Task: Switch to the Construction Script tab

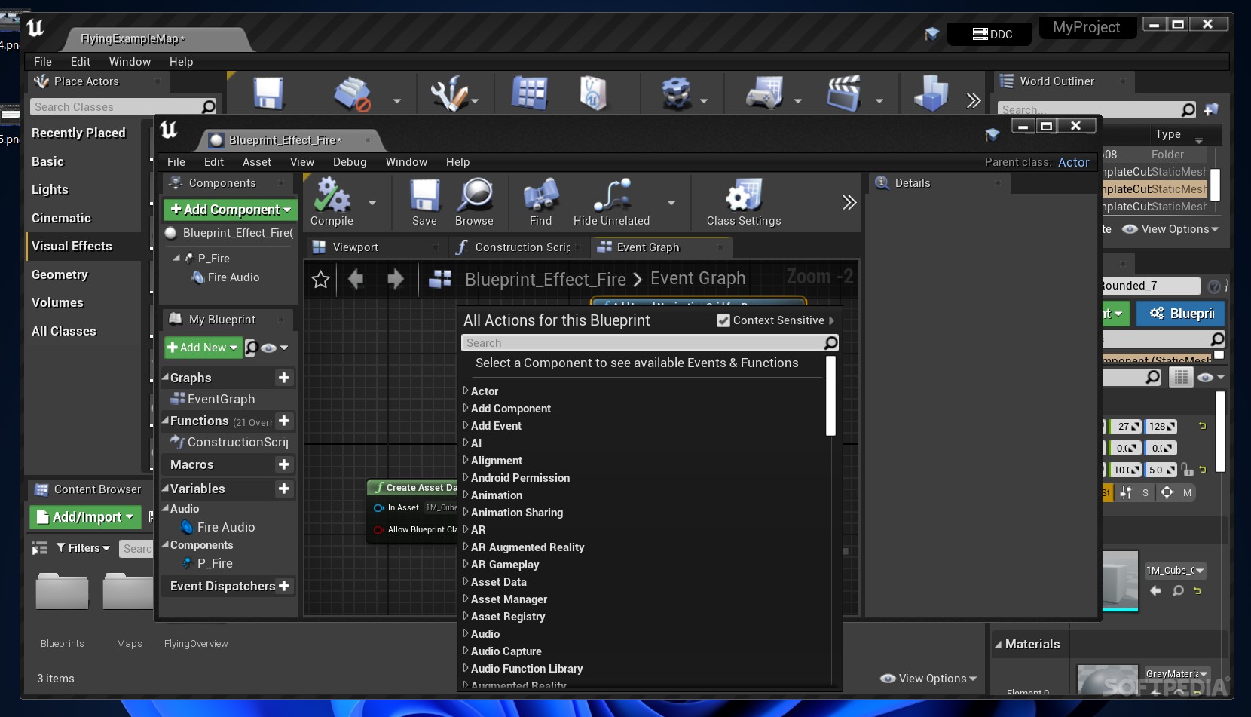Action: pos(518,247)
